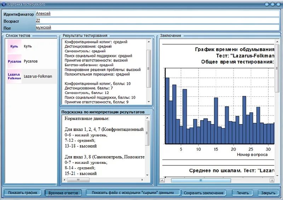Click Заключение vertical scrollbar thumb
283x200 pixels.
coord(277,68)
